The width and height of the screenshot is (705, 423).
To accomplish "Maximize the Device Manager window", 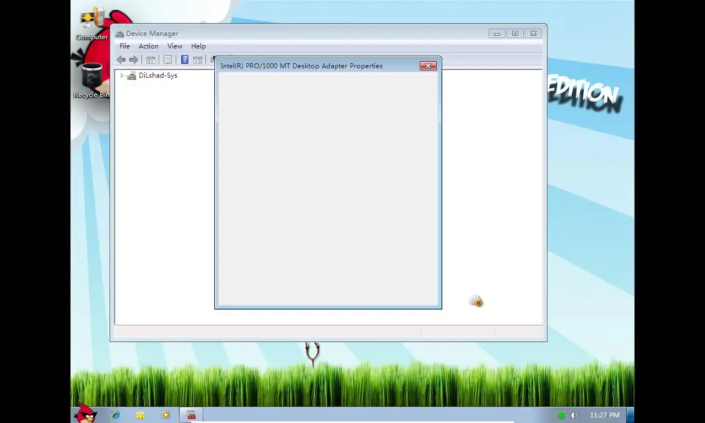I will pyautogui.click(x=515, y=34).
